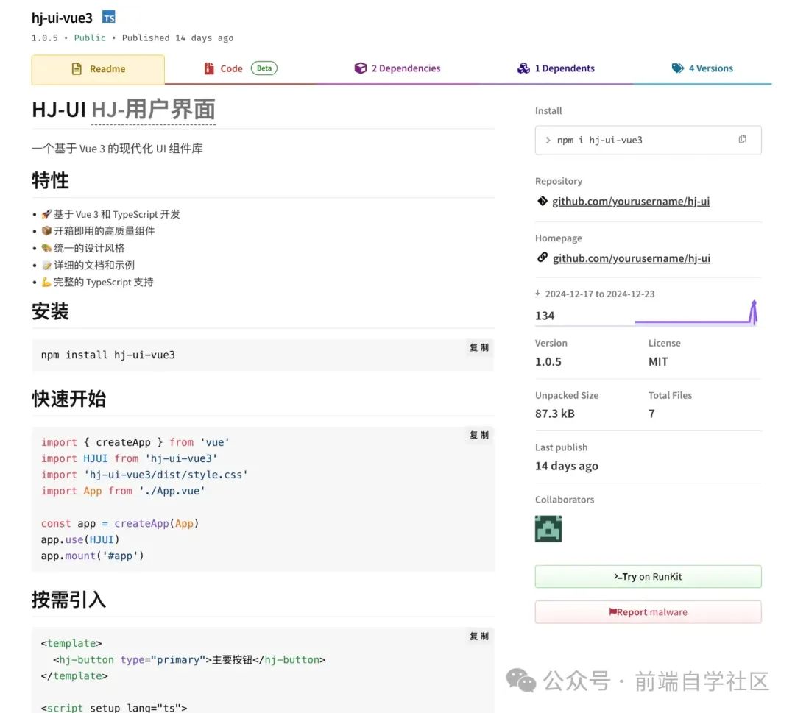
Task: Click Try on RunKit button
Action: [648, 577]
